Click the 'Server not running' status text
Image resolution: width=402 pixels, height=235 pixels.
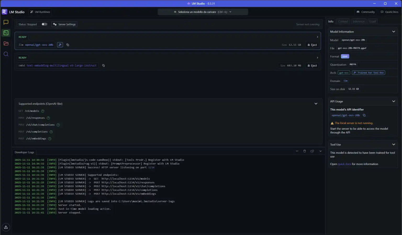(x=308, y=24)
